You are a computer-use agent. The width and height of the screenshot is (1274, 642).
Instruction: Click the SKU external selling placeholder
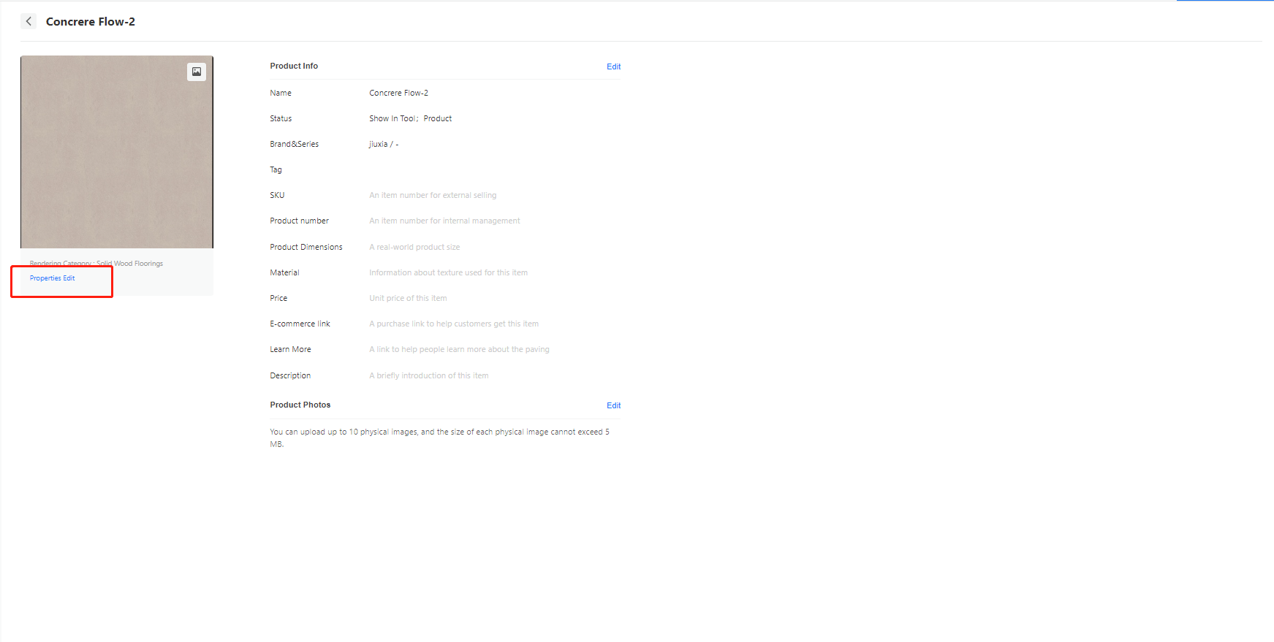(x=433, y=195)
